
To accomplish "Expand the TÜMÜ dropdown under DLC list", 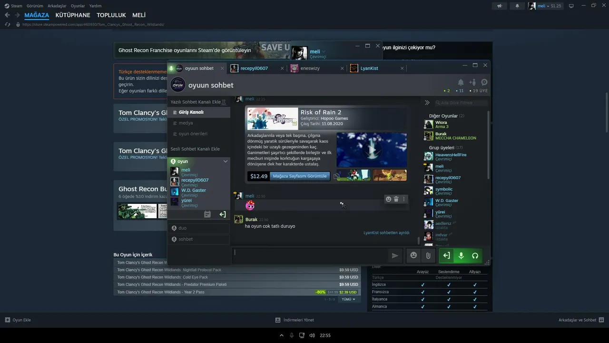I will 349,299.
